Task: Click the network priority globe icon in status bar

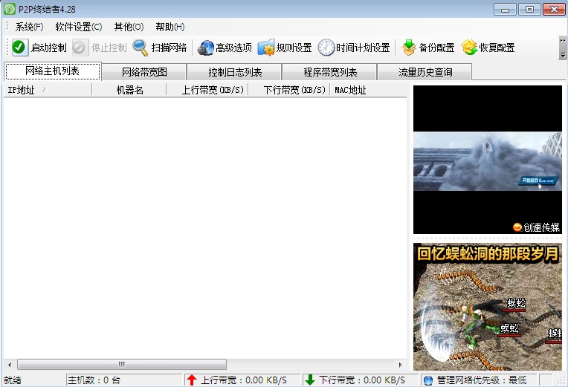Action: (x=427, y=380)
